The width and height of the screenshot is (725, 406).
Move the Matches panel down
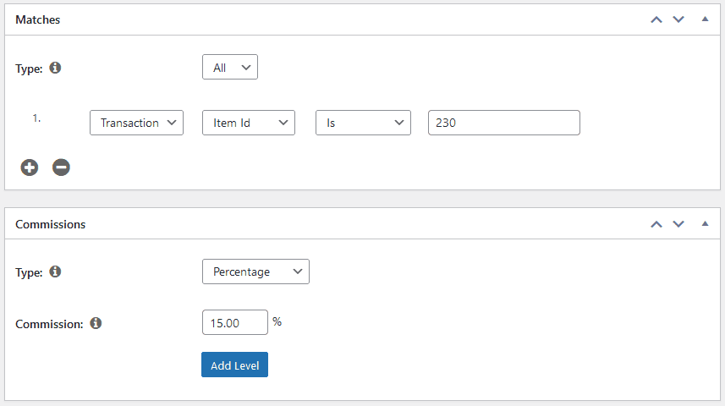(x=678, y=19)
